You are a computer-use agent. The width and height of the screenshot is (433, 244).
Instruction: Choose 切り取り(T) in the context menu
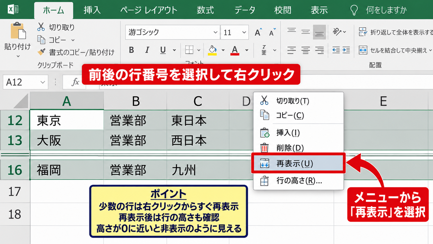pyautogui.click(x=298, y=101)
